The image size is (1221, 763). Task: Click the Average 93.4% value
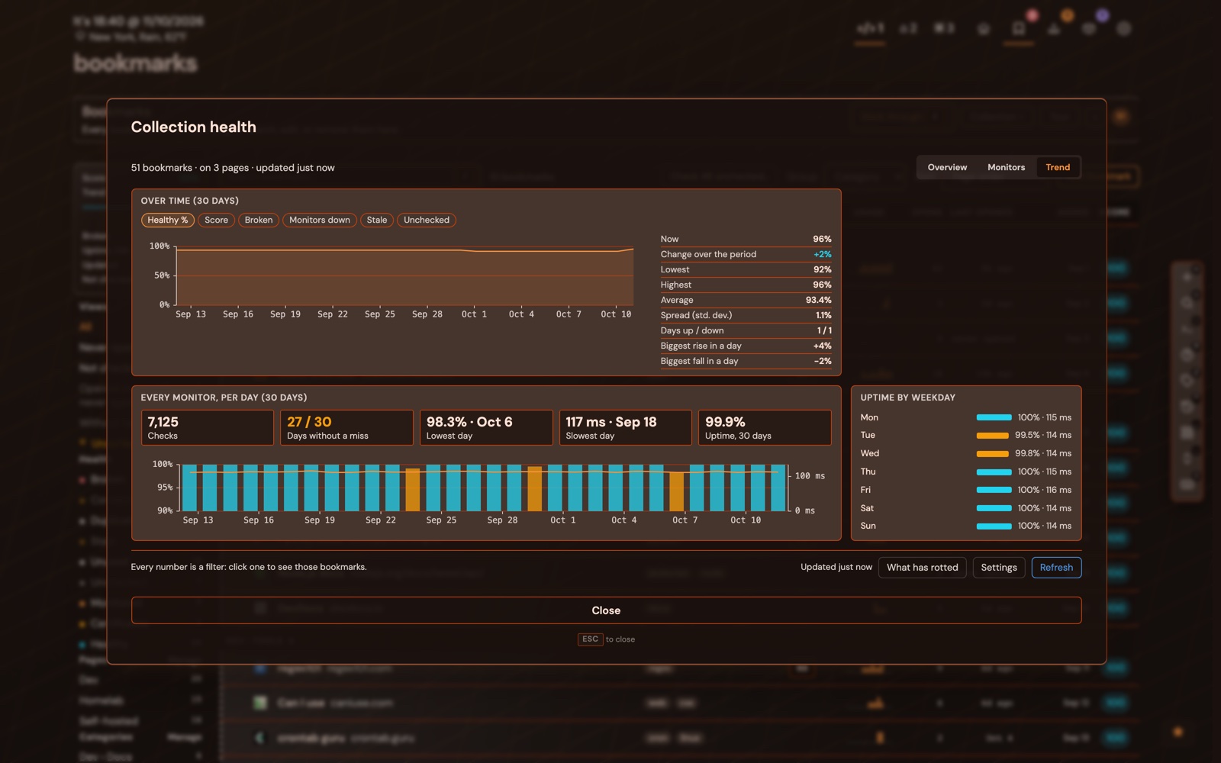click(x=819, y=300)
